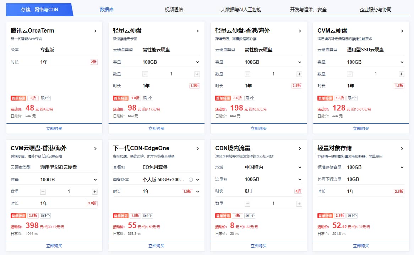414x255 pixels.
Task: Click the EO包月套餐 package value
Action: pyautogui.click(x=155, y=167)
